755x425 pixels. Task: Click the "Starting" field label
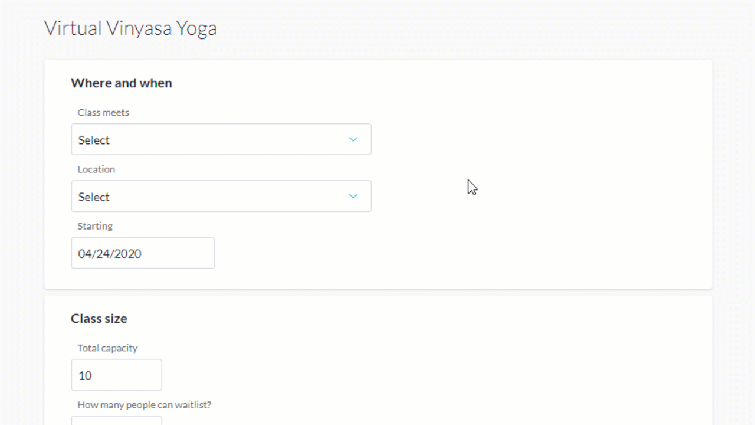pos(95,225)
